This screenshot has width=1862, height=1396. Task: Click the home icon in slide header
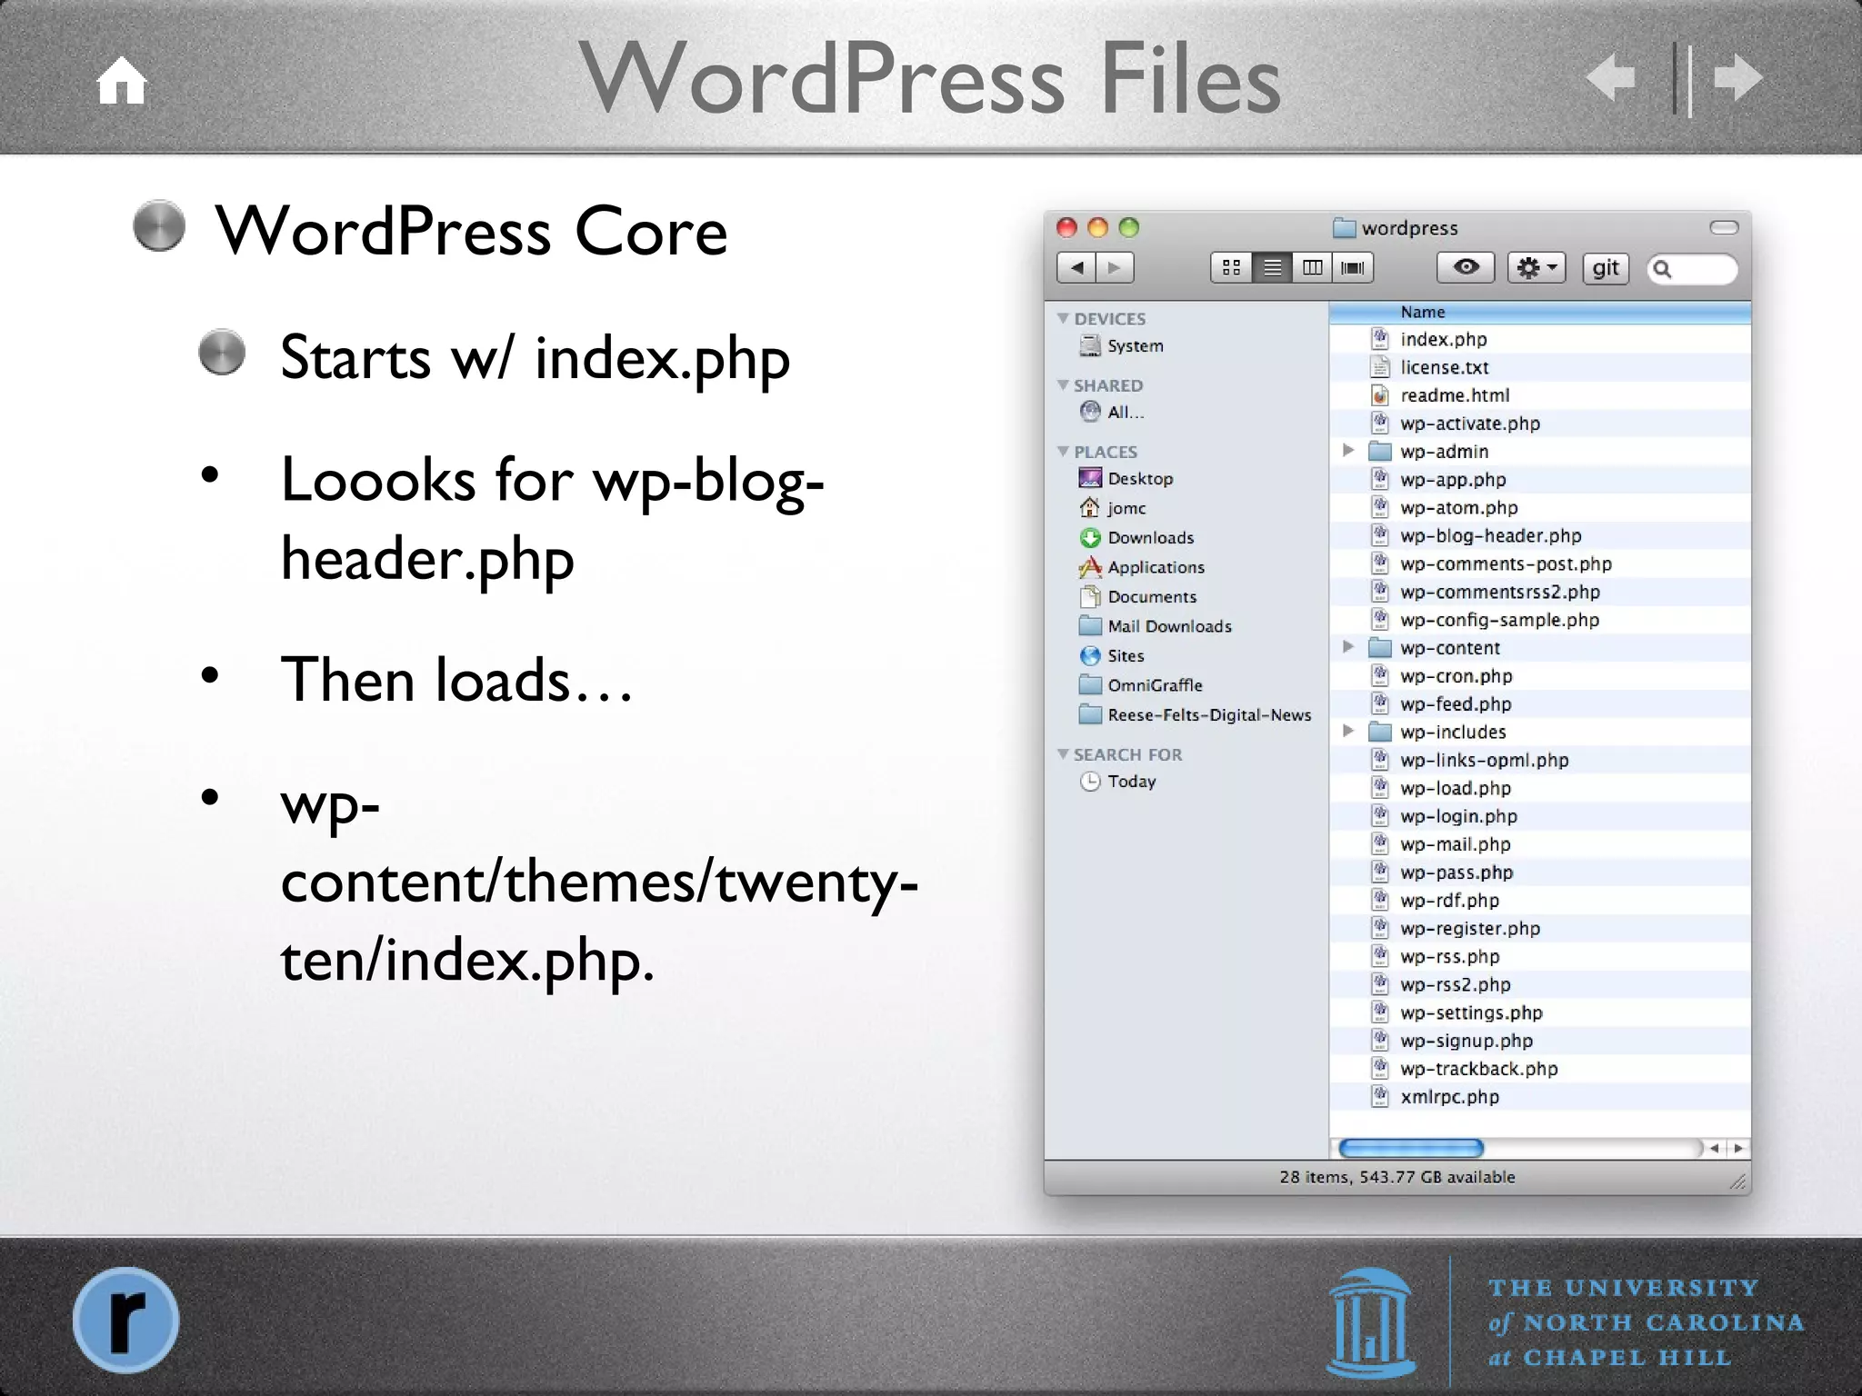(x=122, y=81)
